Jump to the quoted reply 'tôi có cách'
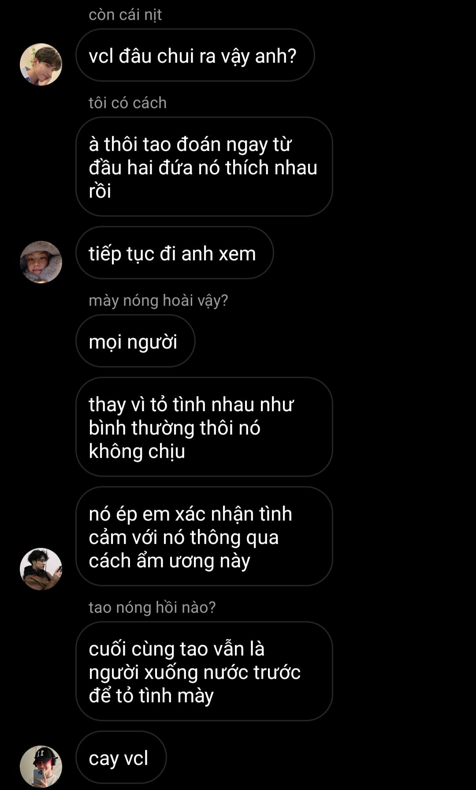 pos(128,103)
